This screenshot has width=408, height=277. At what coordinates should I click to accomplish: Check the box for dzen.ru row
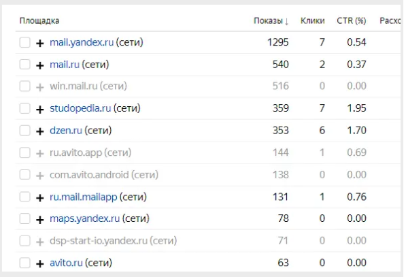pyautogui.click(x=25, y=131)
